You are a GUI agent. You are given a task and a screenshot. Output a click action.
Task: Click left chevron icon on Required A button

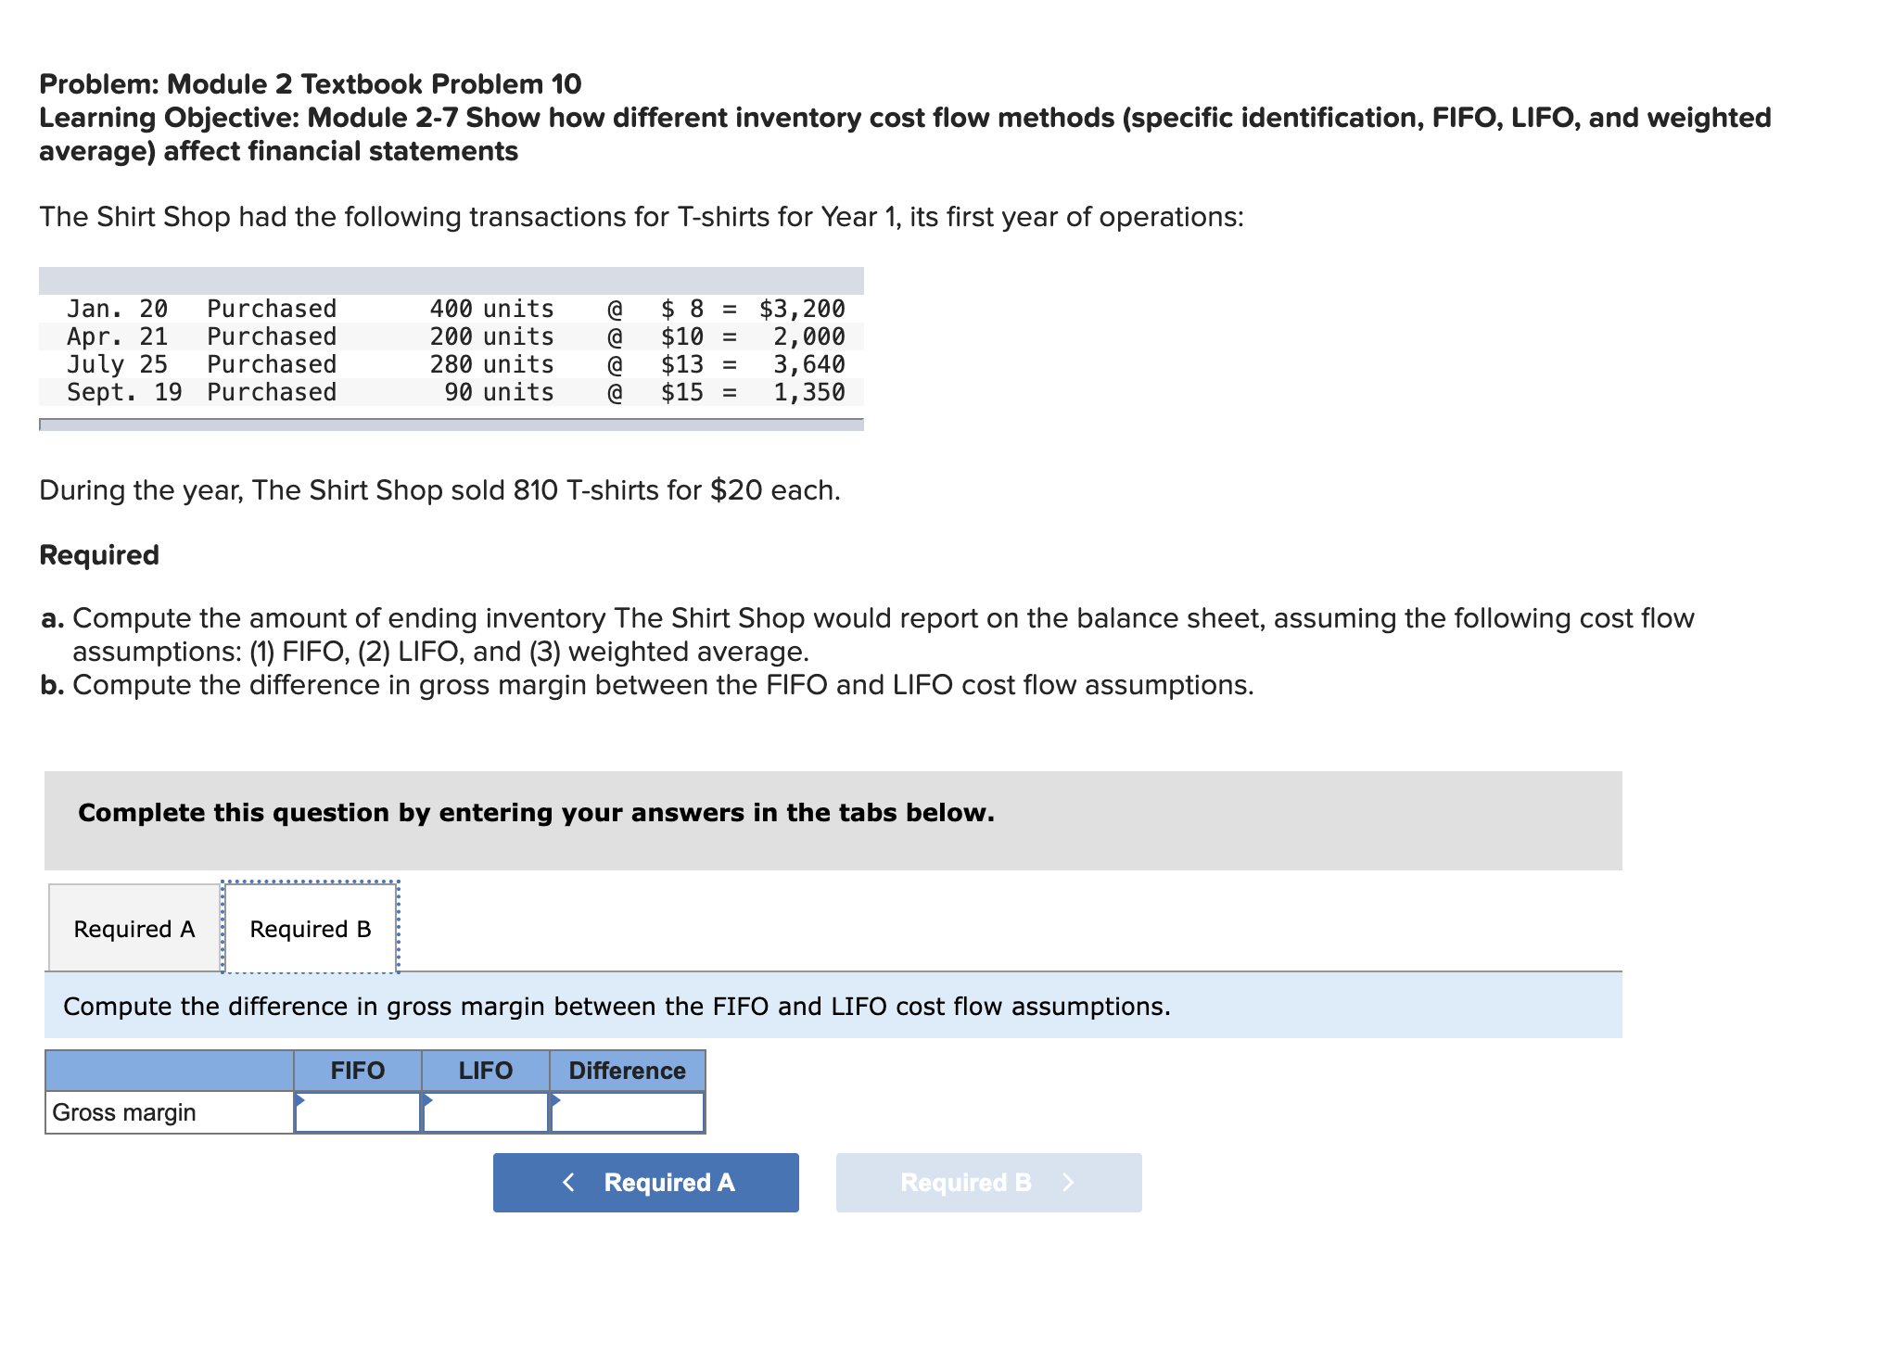tap(569, 1183)
